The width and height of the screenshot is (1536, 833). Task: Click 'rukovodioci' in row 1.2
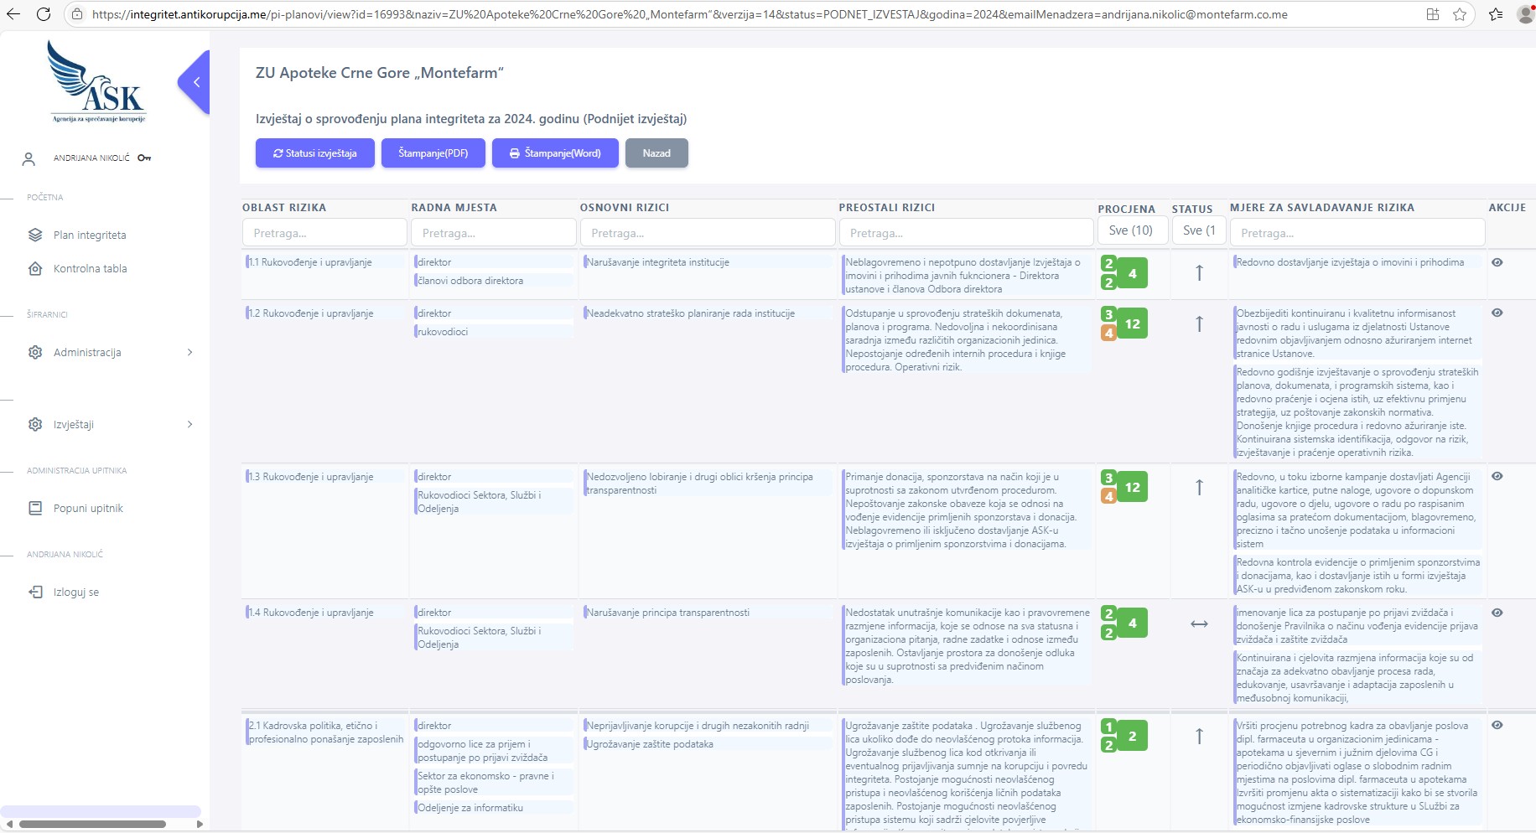443,332
